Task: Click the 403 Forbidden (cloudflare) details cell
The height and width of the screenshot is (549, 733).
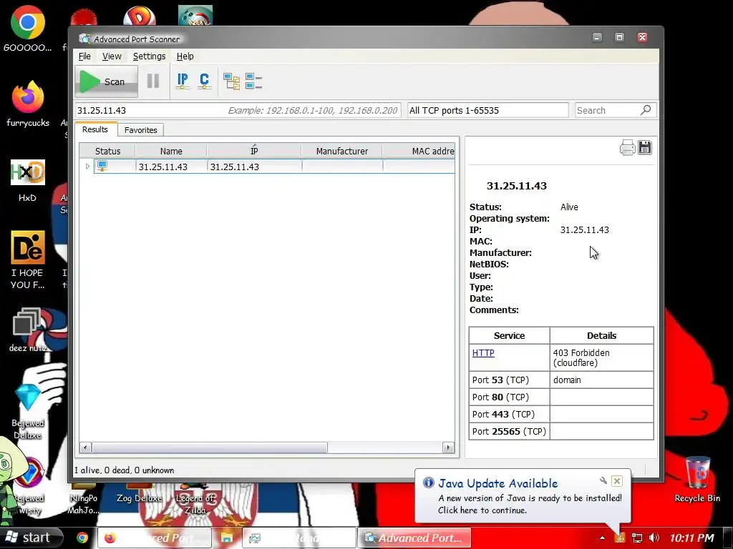Action: tap(601, 357)
